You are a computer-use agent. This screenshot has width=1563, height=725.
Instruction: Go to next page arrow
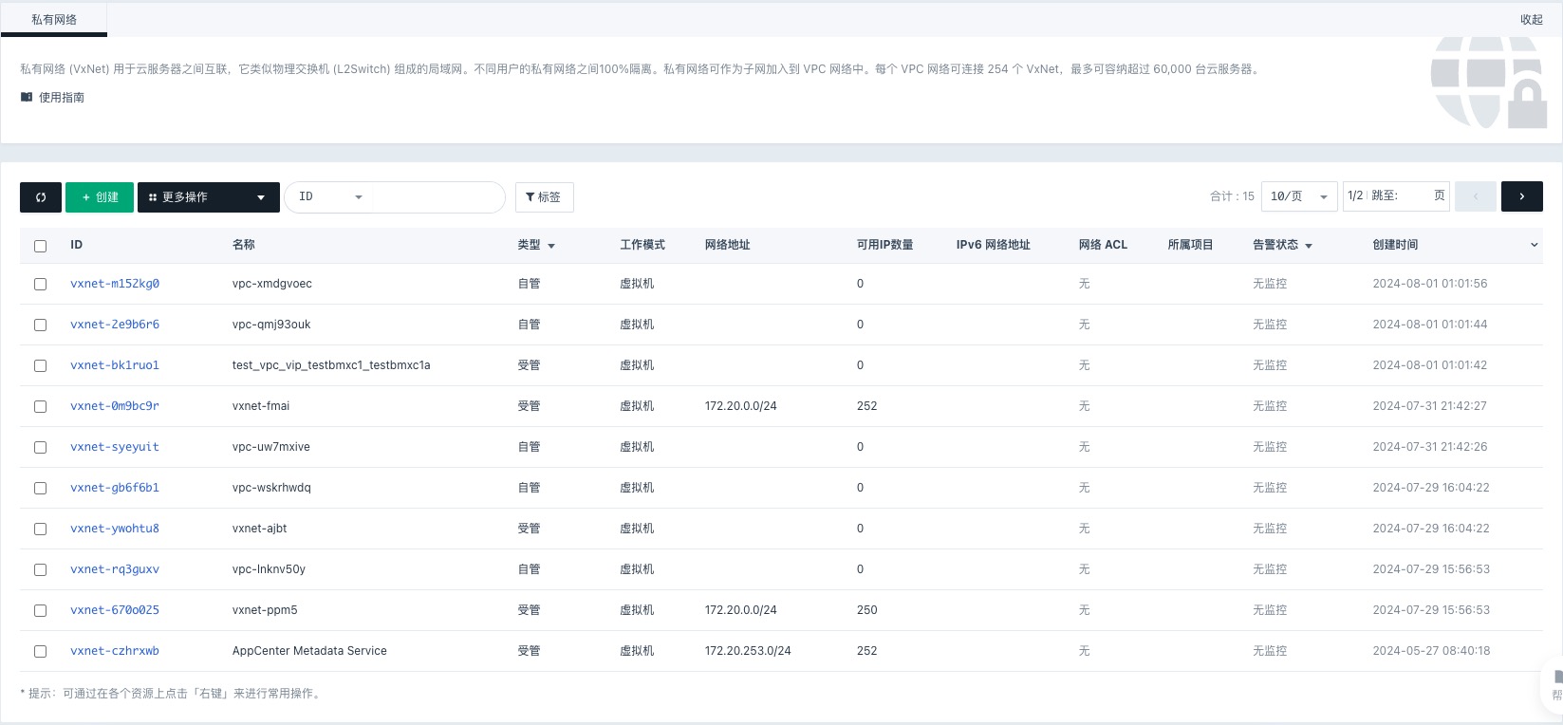coord(1521,196)
